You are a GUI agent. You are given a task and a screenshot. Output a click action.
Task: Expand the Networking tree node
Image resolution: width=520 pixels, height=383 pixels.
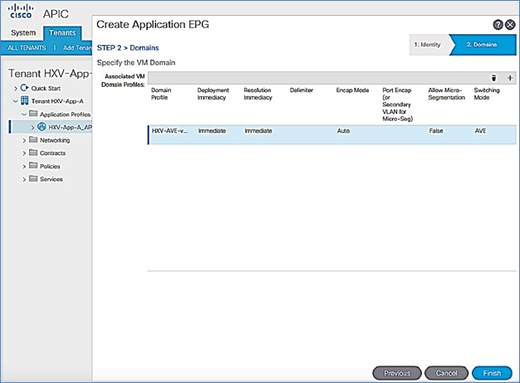coord(24,140)
